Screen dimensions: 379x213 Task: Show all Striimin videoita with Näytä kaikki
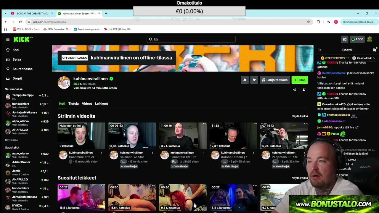point(300,116)
